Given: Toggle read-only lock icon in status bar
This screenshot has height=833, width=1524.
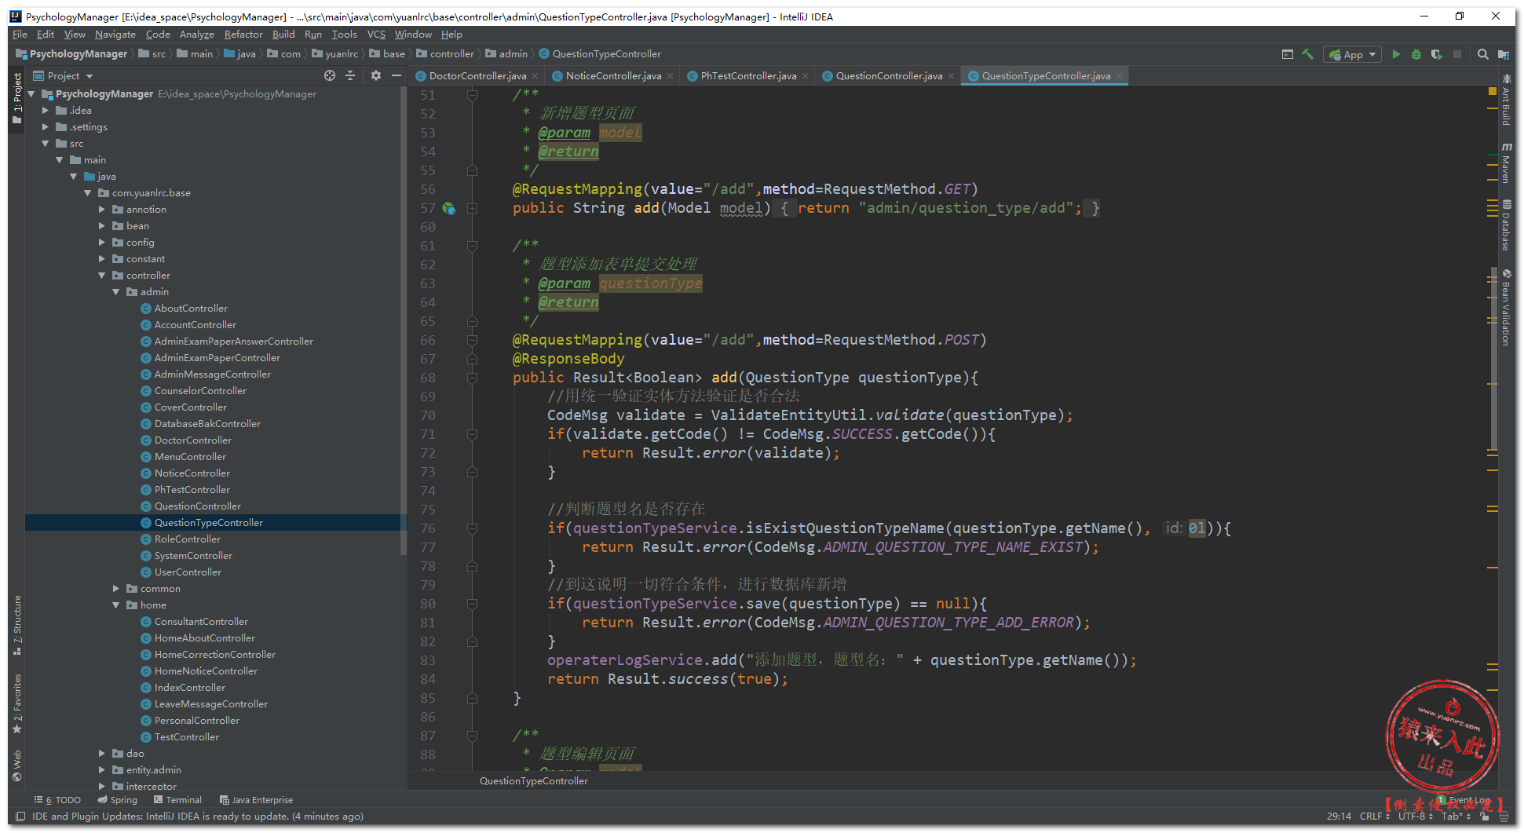Looking at the screenshot, I should click(1484, 817).
